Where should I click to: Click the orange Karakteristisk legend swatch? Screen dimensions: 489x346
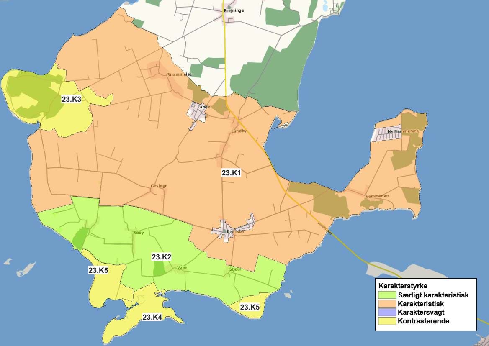386,304
